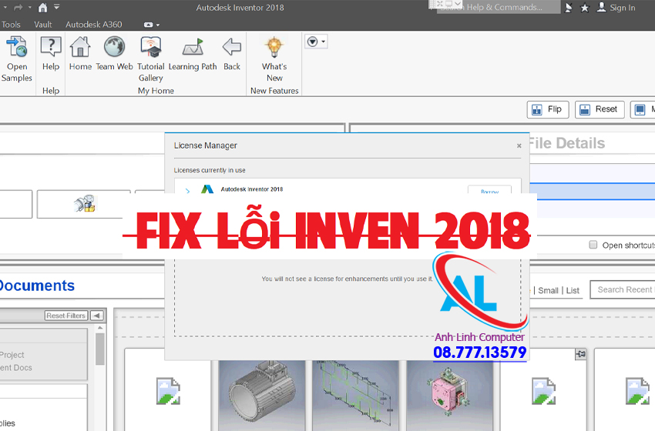The image size is (655, 431).
Task: Switch to the Autodesk A360 tab
Action: click(93, 25)
